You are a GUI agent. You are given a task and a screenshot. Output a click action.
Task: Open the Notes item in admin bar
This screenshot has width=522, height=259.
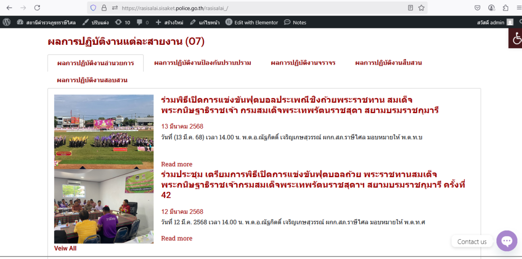click(295, 22)
